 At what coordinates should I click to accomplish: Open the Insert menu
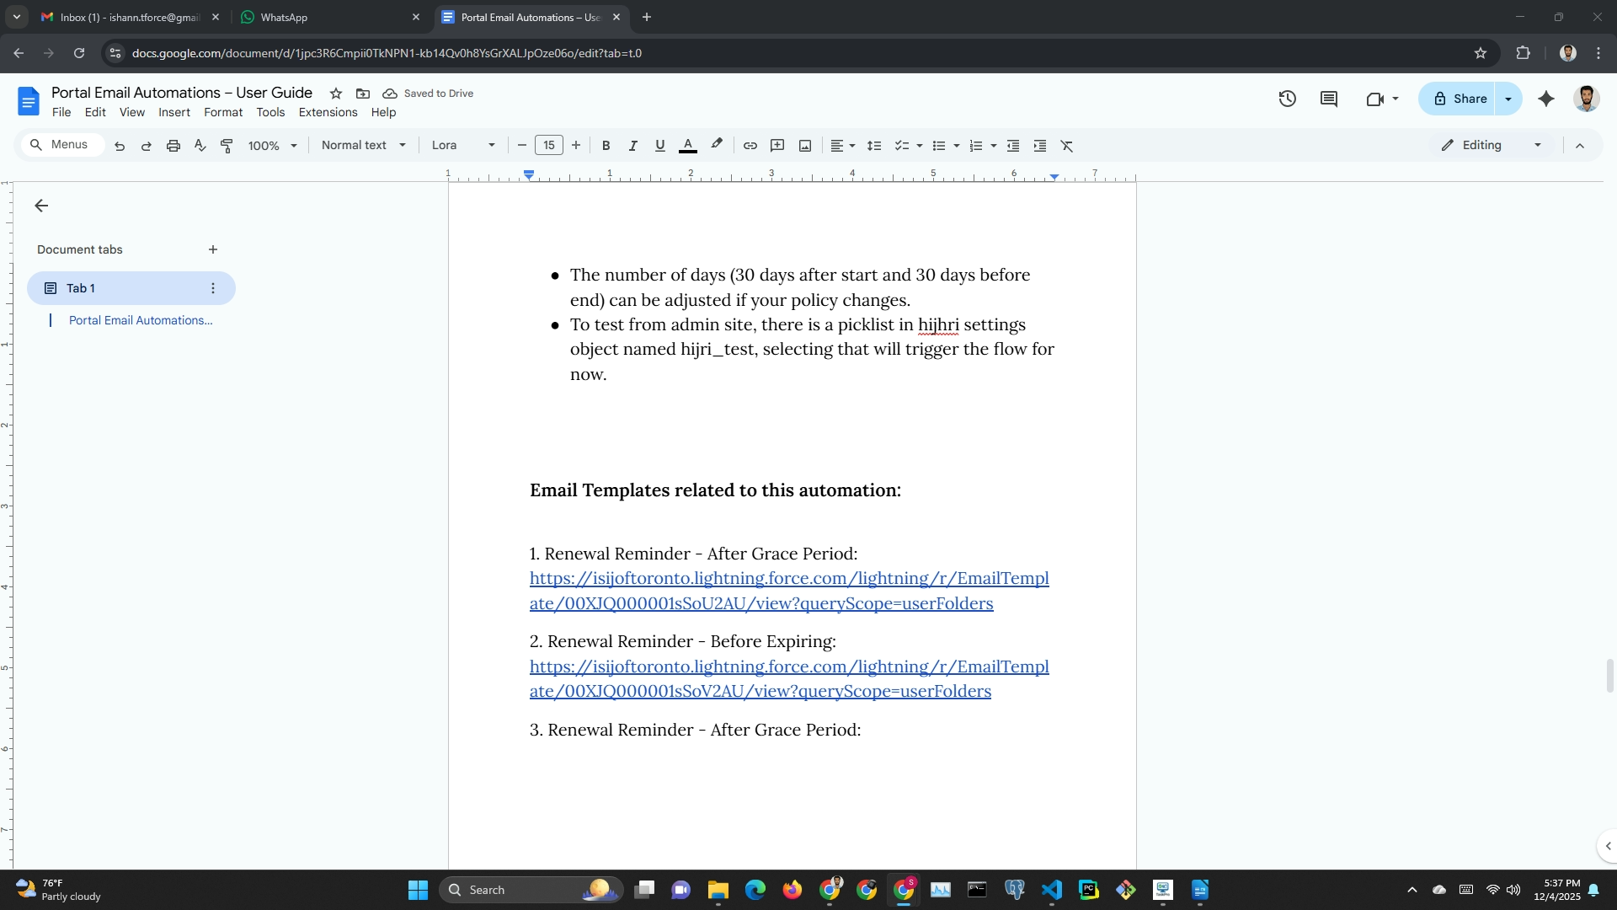(x=173, y=112)
